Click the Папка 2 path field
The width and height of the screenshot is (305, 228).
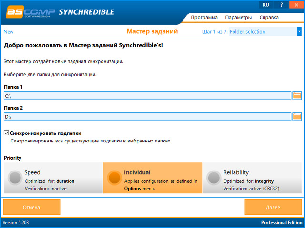[x=147, y=116]
